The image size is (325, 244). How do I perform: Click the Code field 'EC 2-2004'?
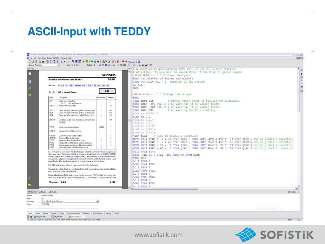[x=70, y=204]
